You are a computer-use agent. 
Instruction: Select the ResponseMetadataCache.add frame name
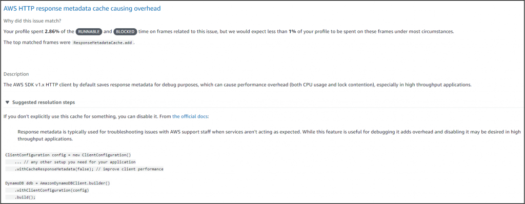103,43
